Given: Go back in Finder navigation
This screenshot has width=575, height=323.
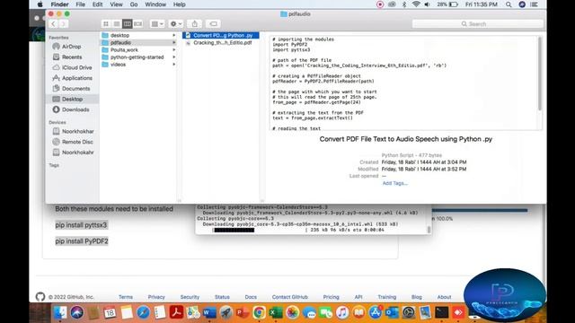Looking at the screenshot, I should pyautogui.click(x=54, y=24).
